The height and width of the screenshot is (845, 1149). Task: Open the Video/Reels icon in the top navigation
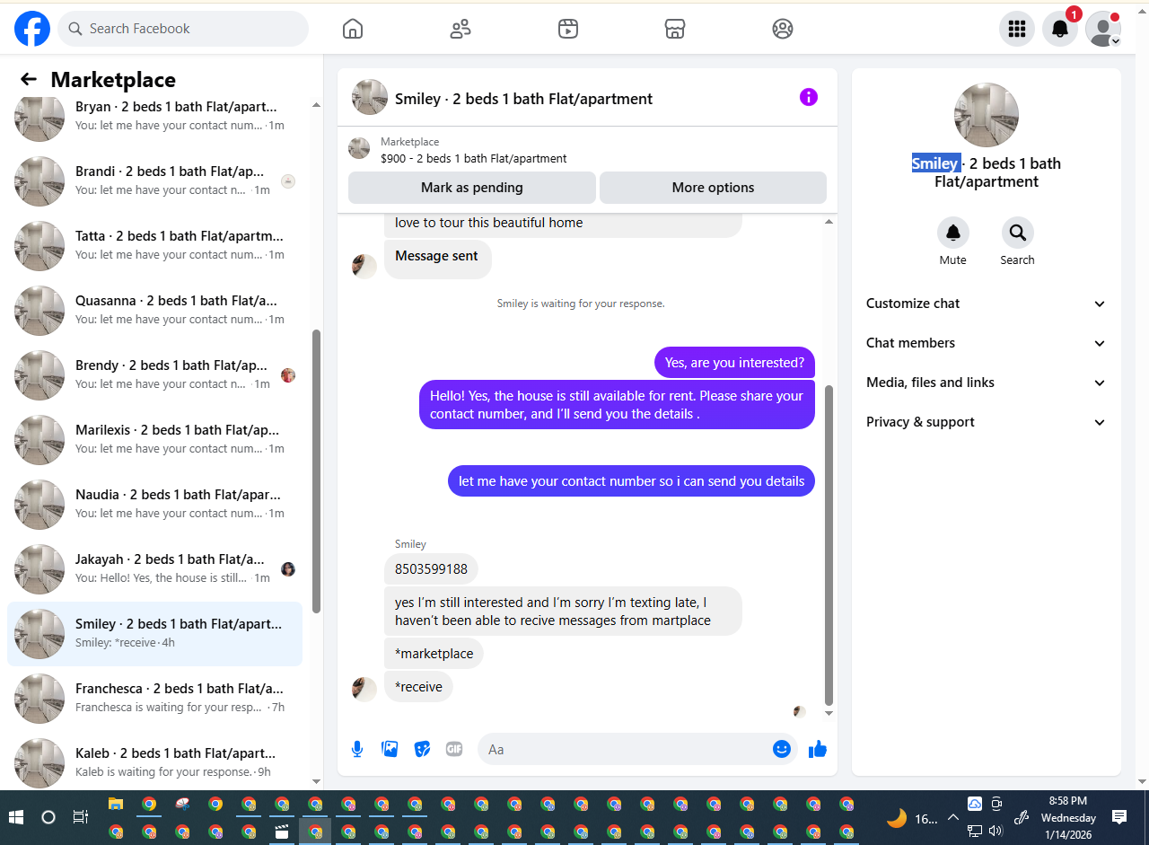567,29
